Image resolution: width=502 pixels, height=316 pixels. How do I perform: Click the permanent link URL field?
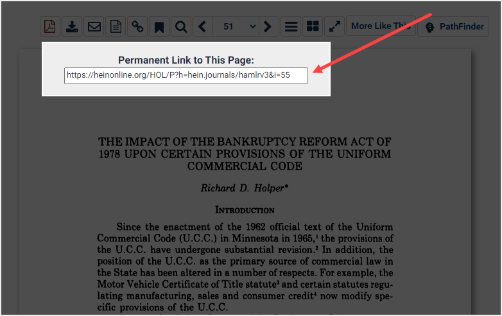click(186, 76)
